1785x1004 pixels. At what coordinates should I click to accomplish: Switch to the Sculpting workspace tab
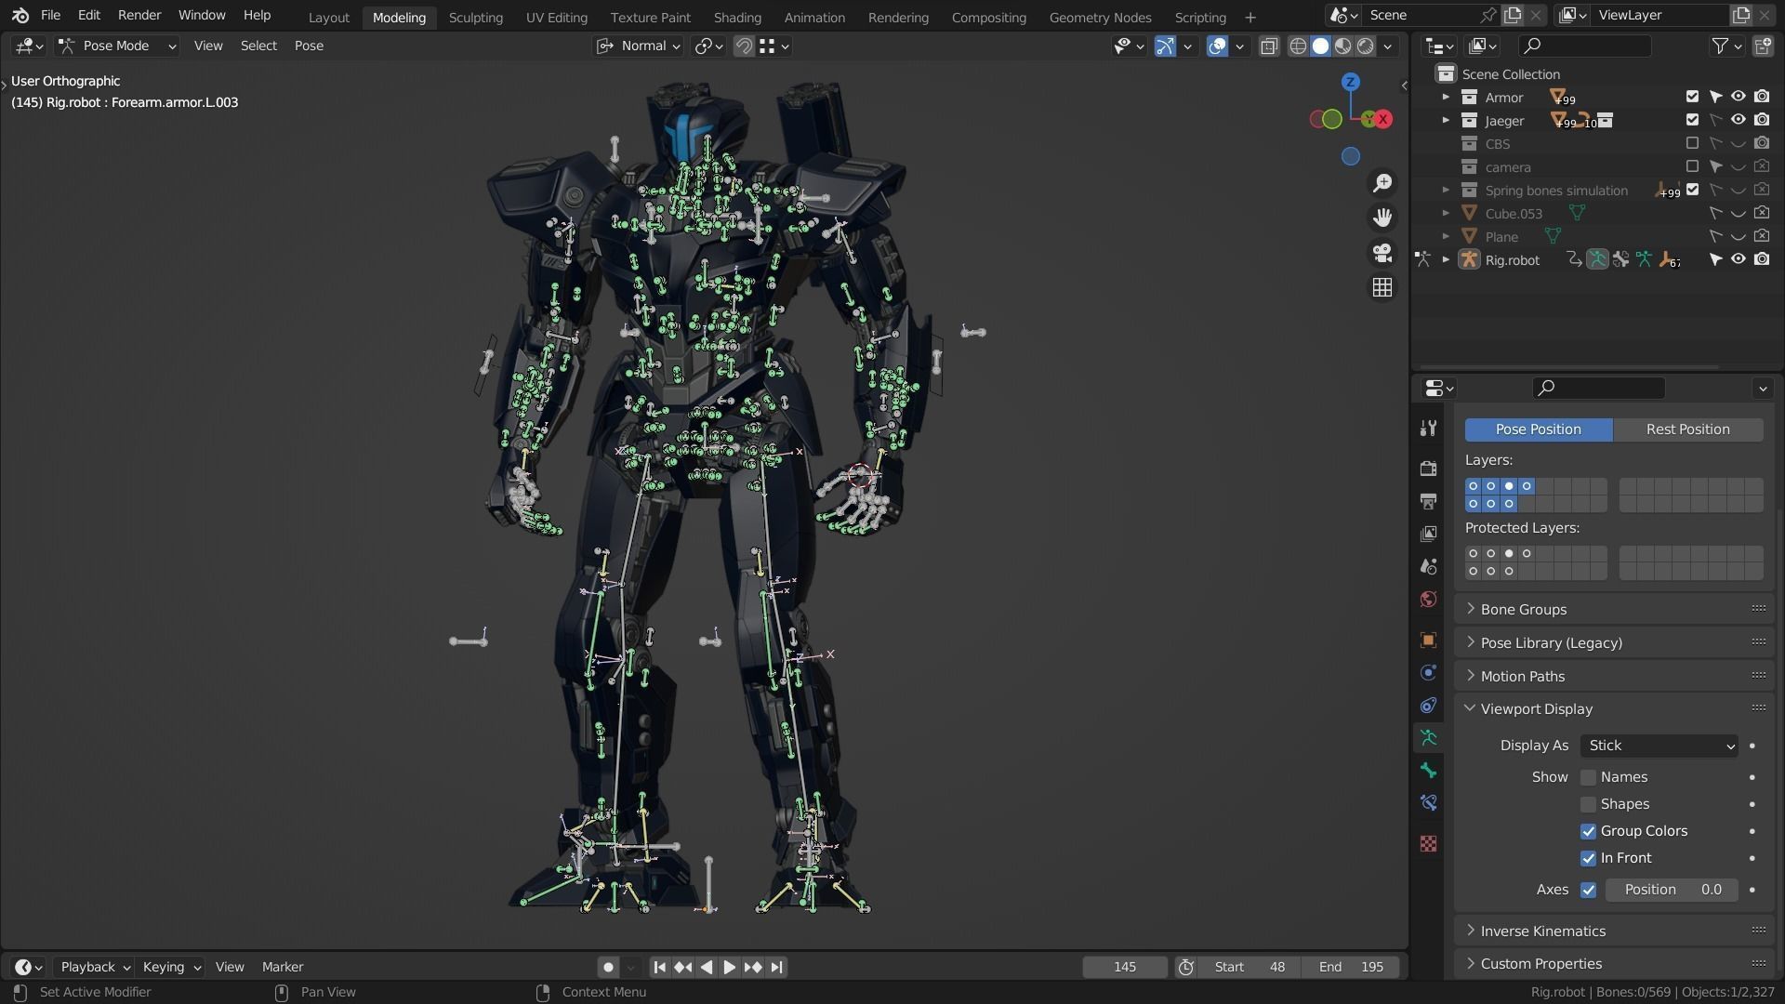pyautogui.click(x=475, y=17)
